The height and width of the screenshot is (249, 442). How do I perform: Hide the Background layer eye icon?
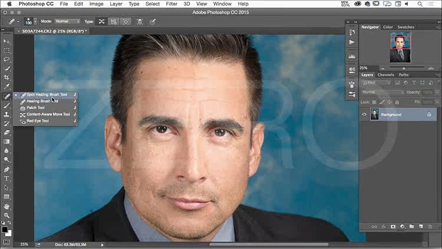(364, 114)
